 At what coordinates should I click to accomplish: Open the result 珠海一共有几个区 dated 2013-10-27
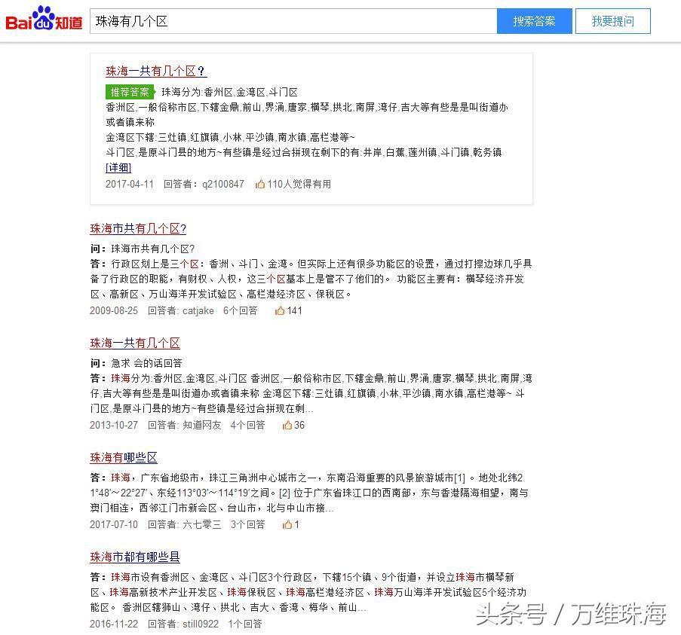pos(135,343)
